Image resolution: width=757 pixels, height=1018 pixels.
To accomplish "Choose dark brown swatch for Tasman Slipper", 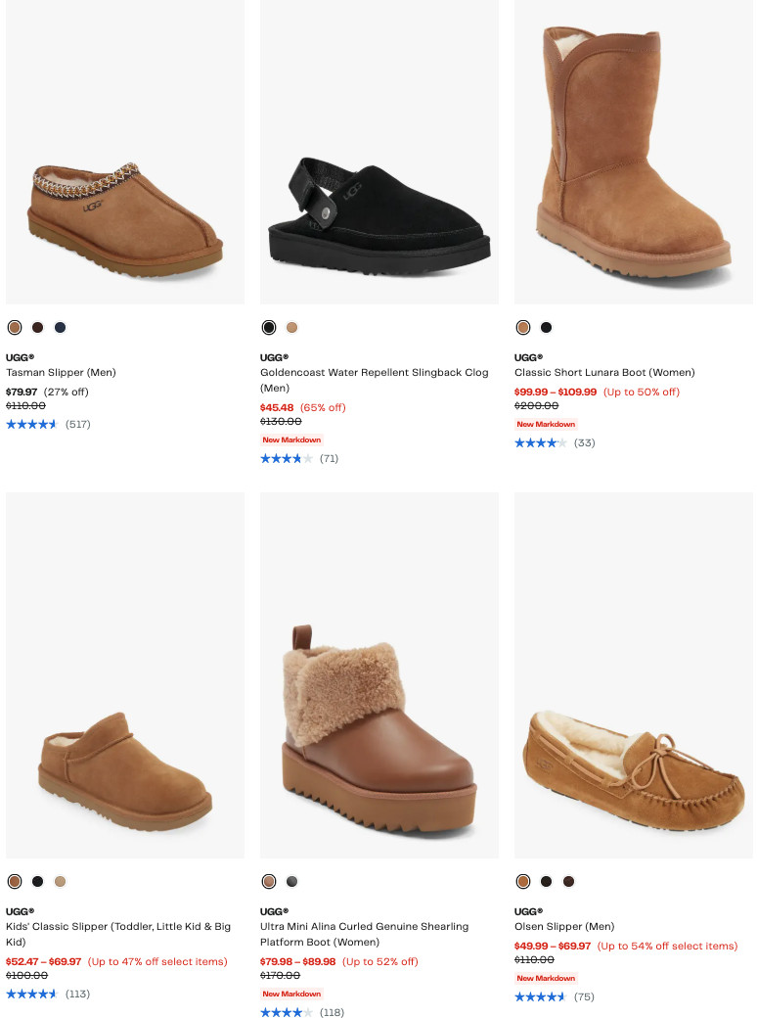I will point(37,327).
